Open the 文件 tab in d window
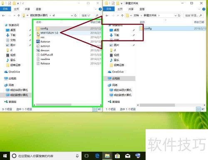Image resolution: width=208 pixels, height=160 pixels. (x=5, y=9)
